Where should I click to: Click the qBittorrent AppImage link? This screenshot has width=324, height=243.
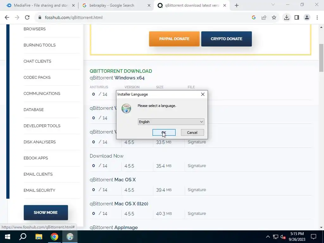pyautogui.click(x=114, y=227)
